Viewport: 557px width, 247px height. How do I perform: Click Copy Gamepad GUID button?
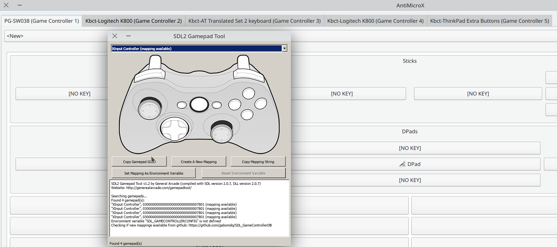pyautogui.click(x=139, y=161)
